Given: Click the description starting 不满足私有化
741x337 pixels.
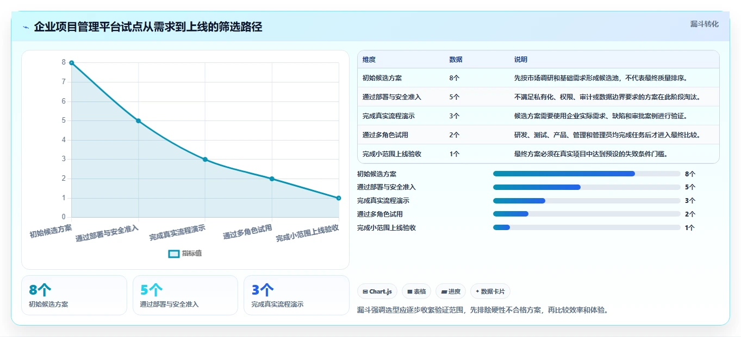Looking at the screenshot, I should pos(607,97).
